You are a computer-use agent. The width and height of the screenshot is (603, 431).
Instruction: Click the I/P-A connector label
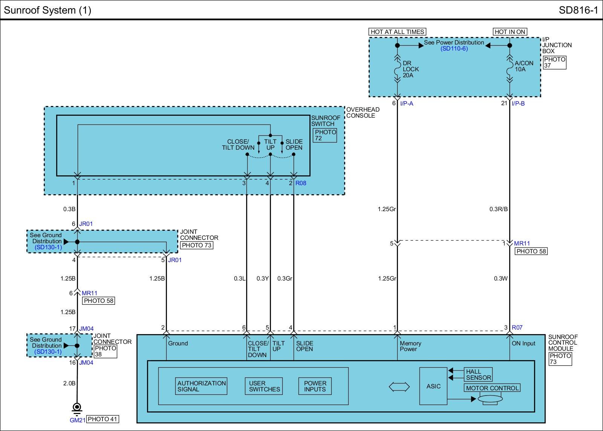[407, 103]
